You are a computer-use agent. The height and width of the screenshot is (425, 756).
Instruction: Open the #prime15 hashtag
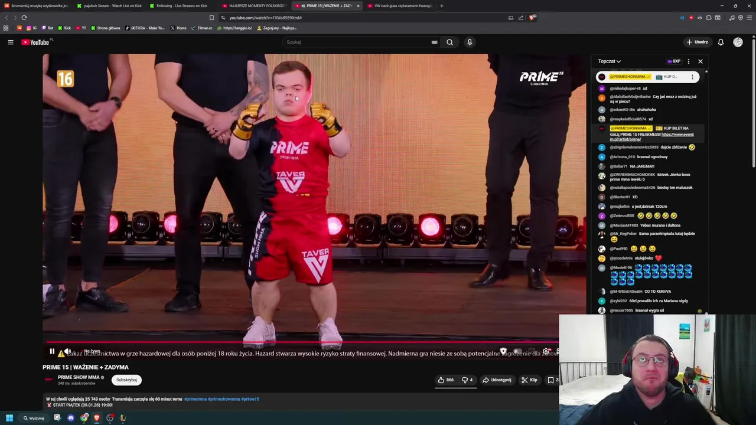click(x=250, y=399)
